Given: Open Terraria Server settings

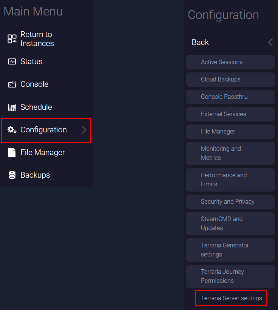Looking at the screenshot, I should (231, 298).
